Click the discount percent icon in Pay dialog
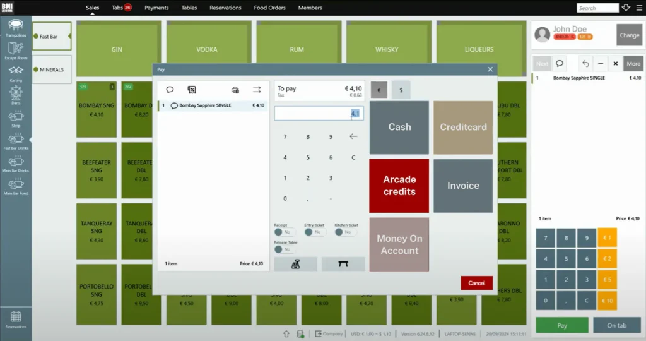The width and height of the screenshot is (646, 341). click(x=192, y=90)
